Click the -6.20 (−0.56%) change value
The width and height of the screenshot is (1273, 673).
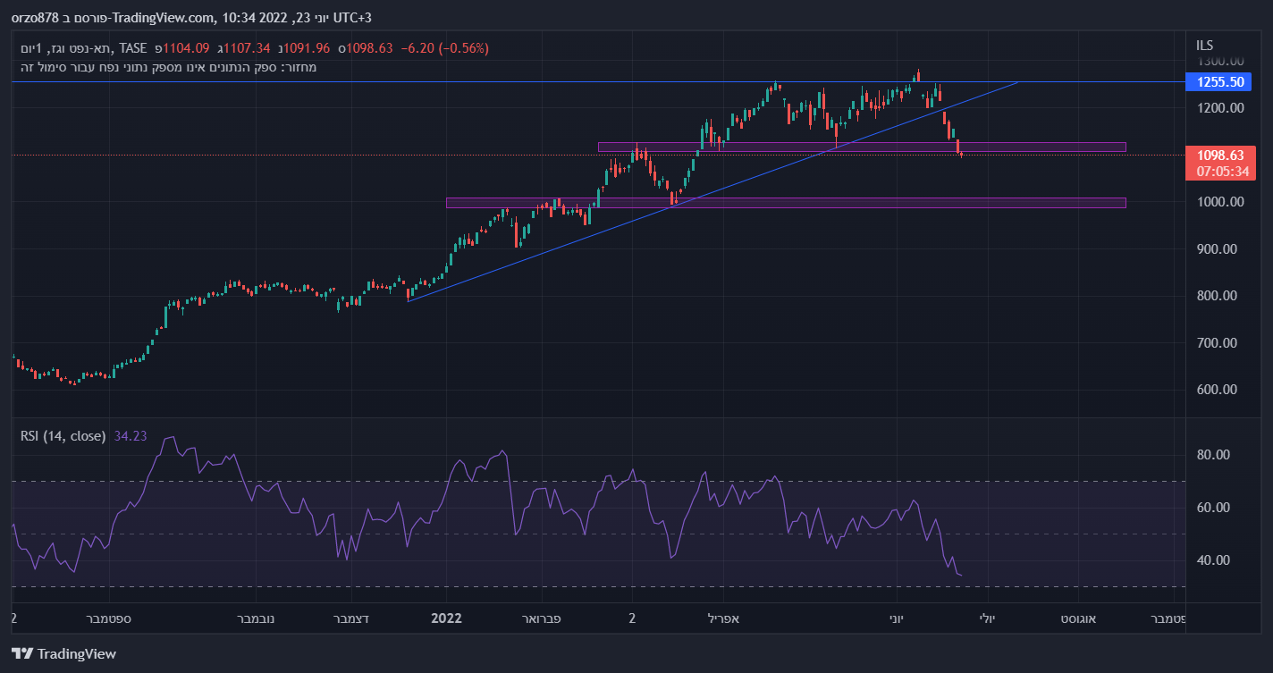(444, 48)
